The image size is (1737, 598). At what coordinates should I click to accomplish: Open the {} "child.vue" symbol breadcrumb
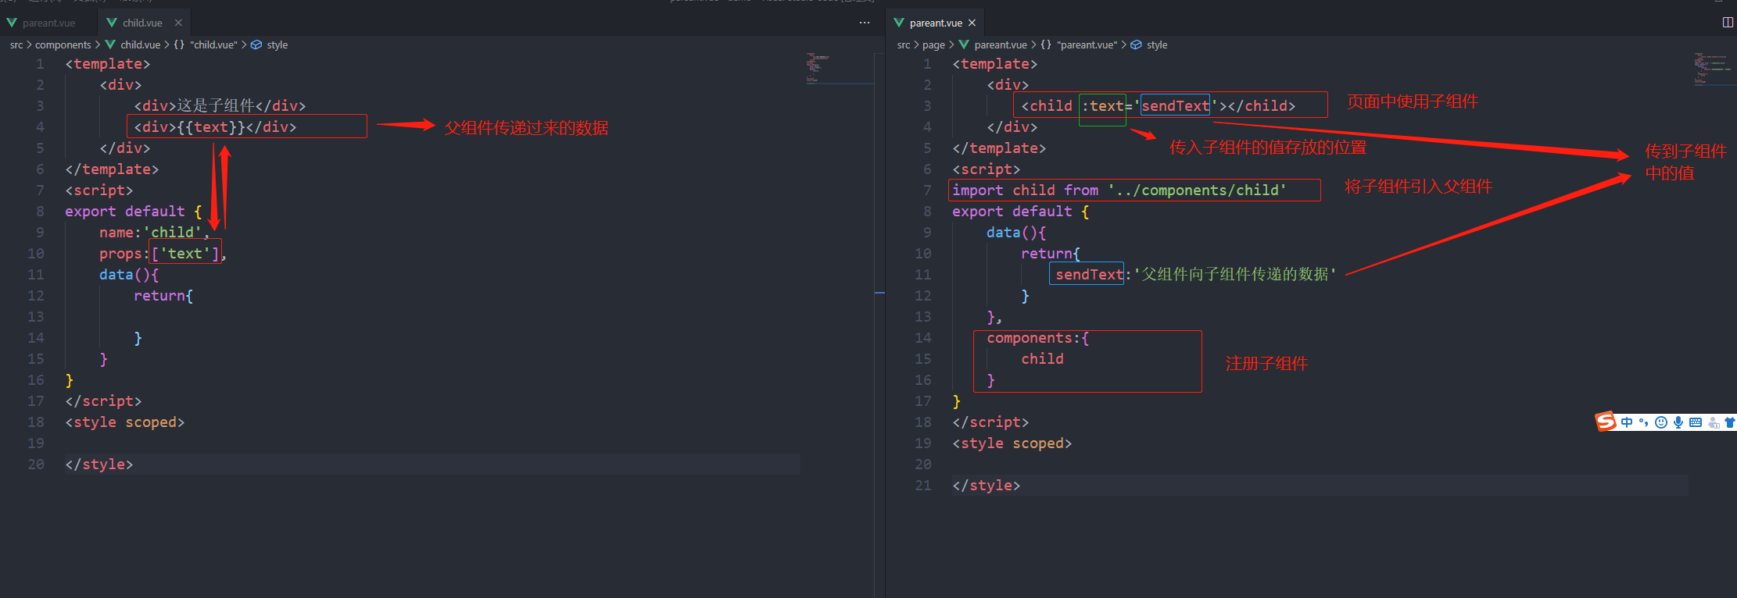[206, 44]
